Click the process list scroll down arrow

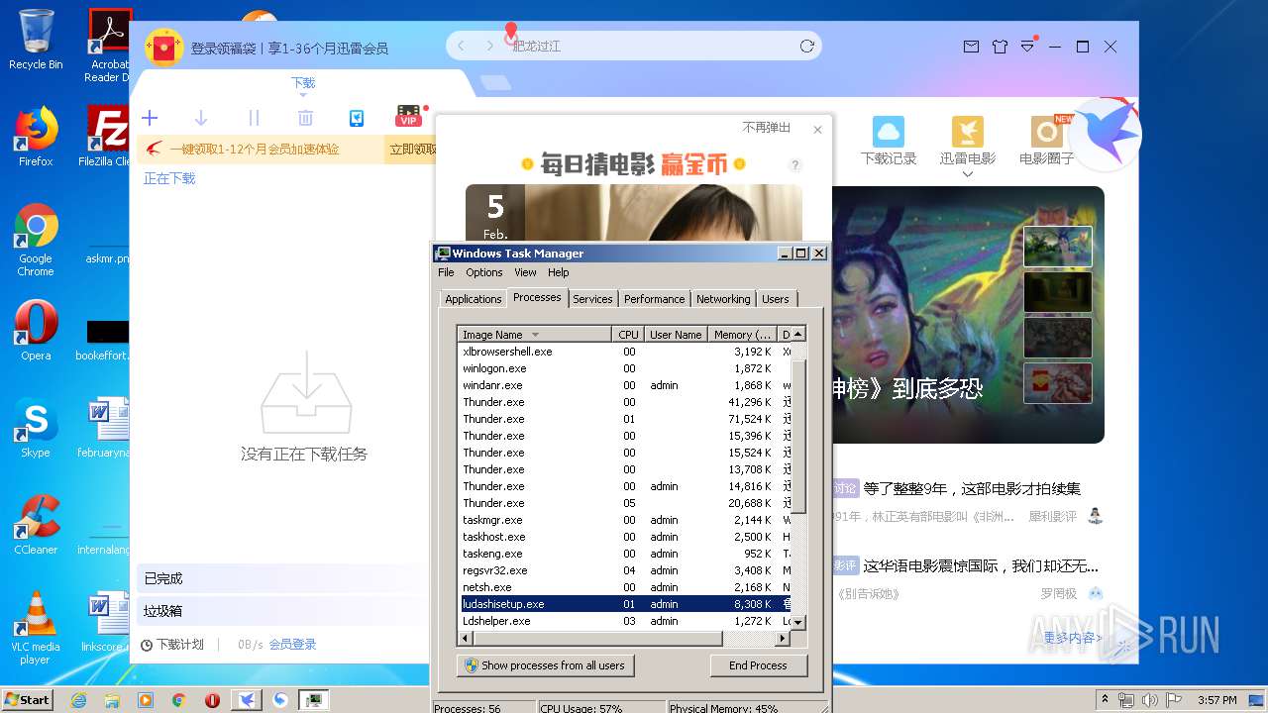pyautogui.click(x=798, y=622)
